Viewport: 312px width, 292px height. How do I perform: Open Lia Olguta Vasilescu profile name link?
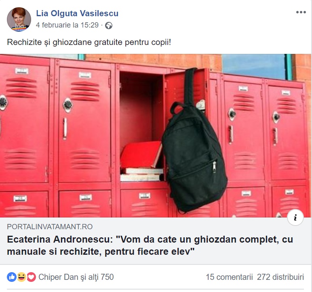click(77, 13)
